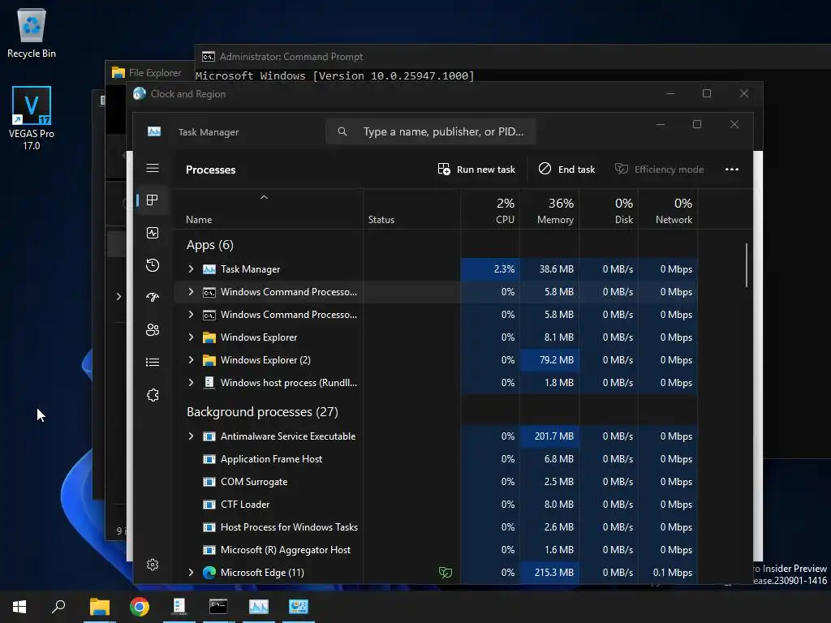Switch to Command Prompt taskbar icon

tap(218, 607)
